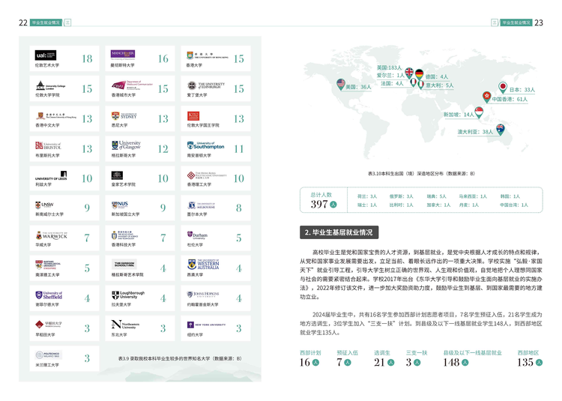562x401 pixels.
Task: Click the UK flag map pin
Action: (x=409, y=73)
